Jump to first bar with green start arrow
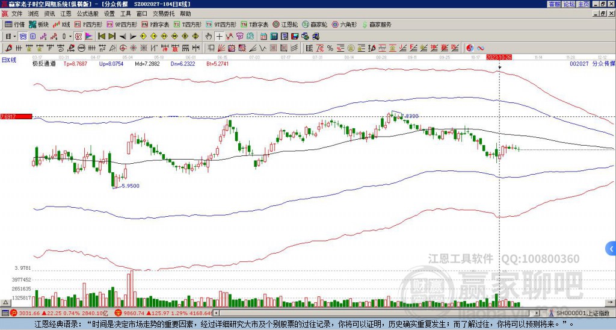Viewport: 616px width, 330px height. click(101, 37)
